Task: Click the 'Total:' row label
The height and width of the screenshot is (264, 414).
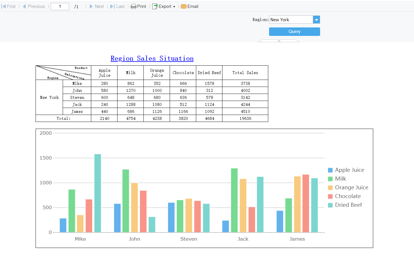Action: (x=63, y=118)
